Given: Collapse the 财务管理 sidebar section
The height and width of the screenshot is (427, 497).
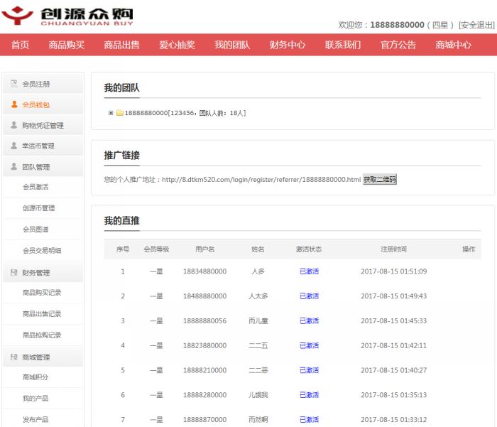Looking at the screenshot, I should coord(36,273).
